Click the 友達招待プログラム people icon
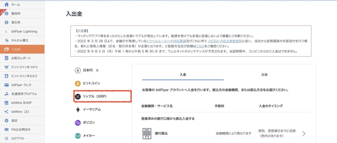The width and height of the screenshot is (337, 143). pos(7,94)
